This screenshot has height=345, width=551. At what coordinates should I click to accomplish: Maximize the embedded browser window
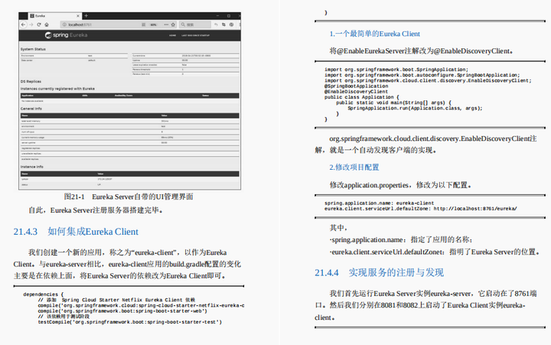[229, 16]
